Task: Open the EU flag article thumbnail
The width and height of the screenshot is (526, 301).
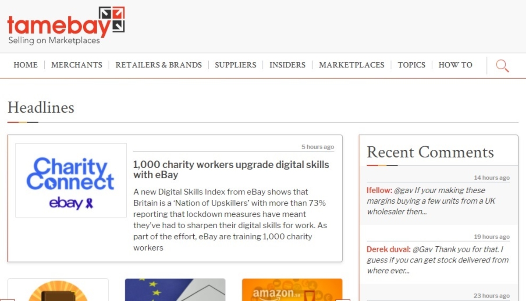Action: pyautogui.click(x=175, y=290)
